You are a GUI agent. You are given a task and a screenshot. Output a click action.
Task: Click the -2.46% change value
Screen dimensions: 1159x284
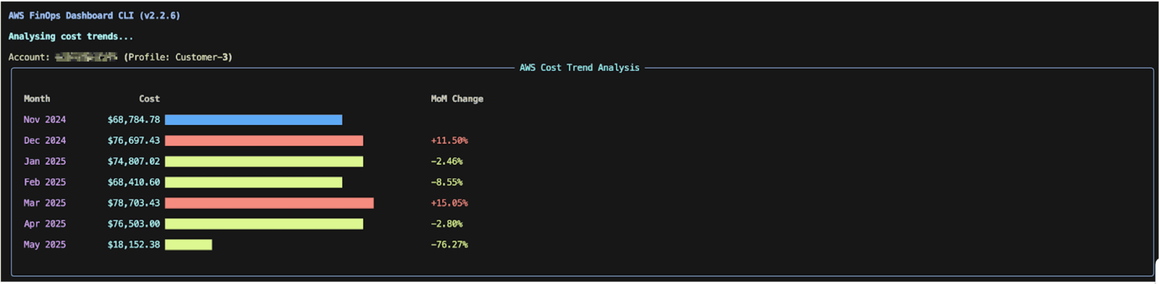(447, 161)
